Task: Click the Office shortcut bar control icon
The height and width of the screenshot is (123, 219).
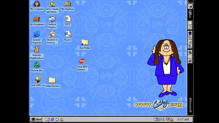Action: [x=190, y=6]
